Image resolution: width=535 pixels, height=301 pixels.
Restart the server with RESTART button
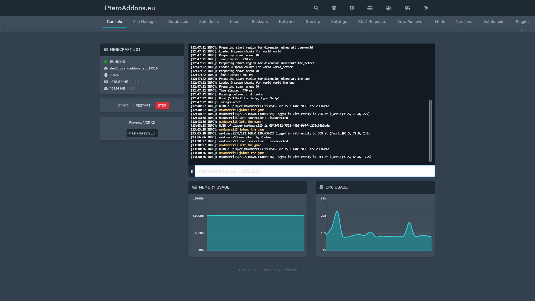pyautogui.click(x=143, y=105)
